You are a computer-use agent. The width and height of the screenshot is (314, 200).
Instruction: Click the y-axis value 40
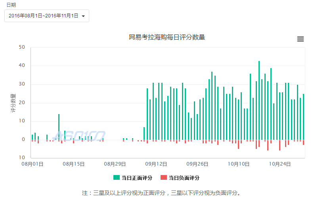22,65
